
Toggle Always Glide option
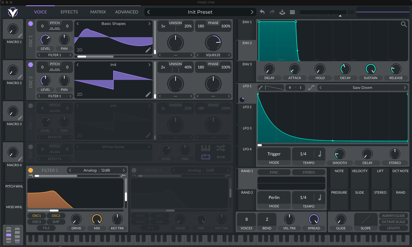[393, 216]
